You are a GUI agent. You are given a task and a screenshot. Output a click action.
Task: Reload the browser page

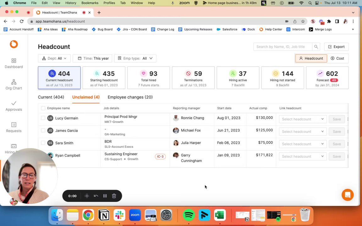click(22, 21)
